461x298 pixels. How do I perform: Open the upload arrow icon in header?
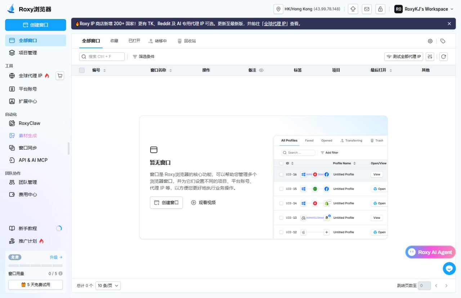(x=353, y=9)
